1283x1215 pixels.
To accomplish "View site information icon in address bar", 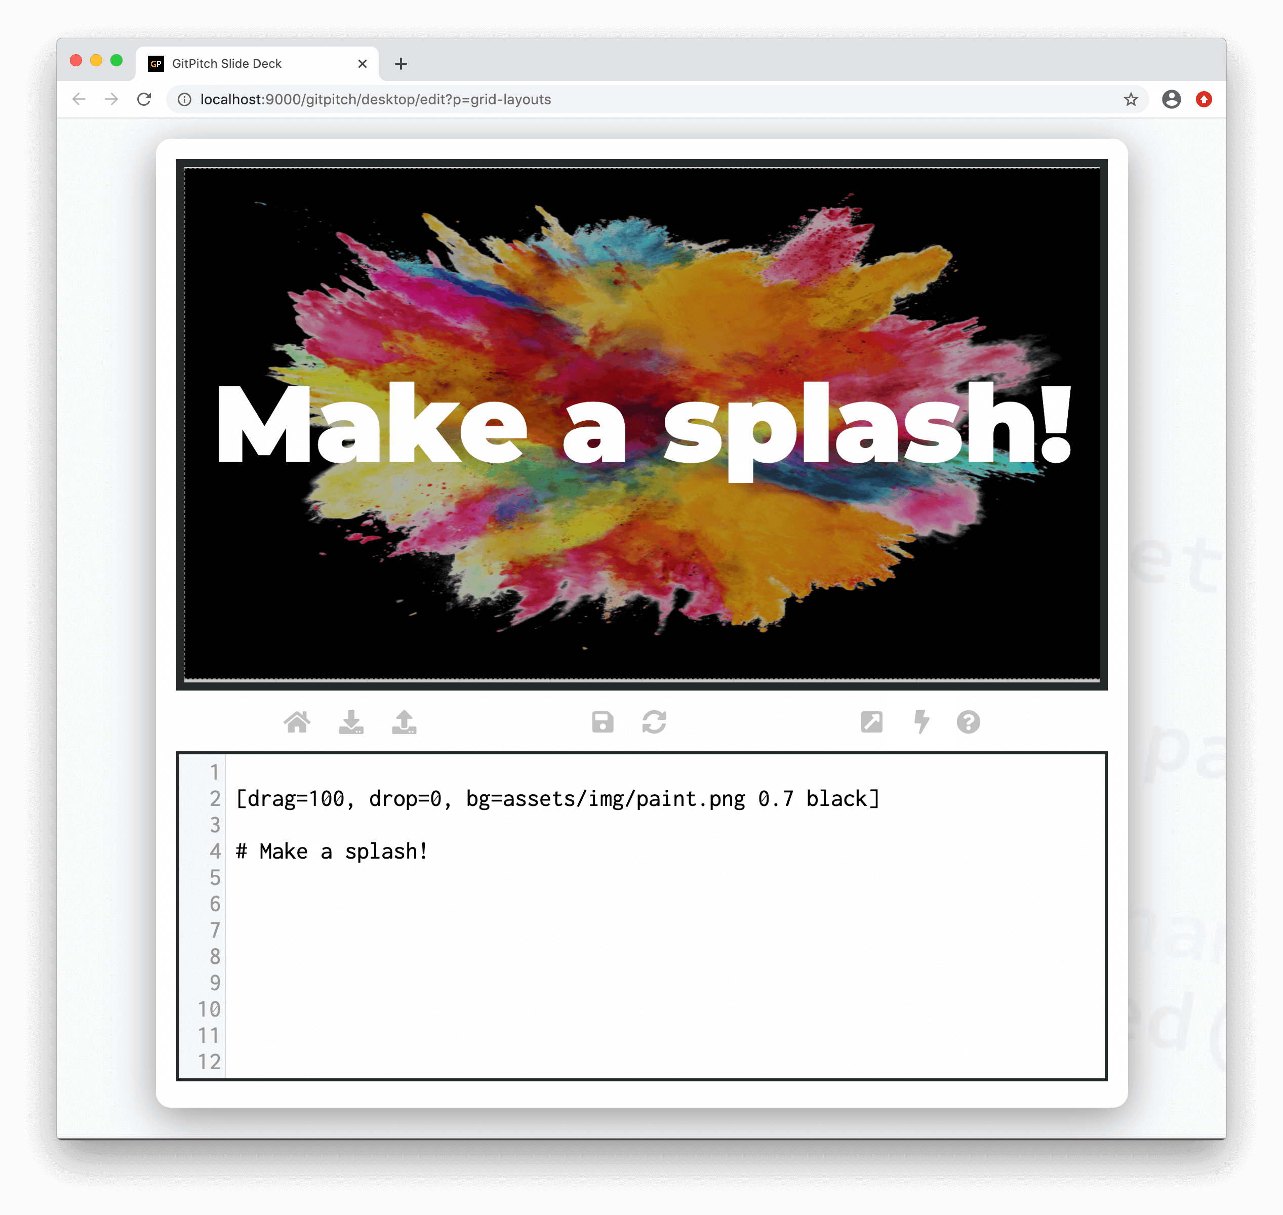I will (185, 99).
